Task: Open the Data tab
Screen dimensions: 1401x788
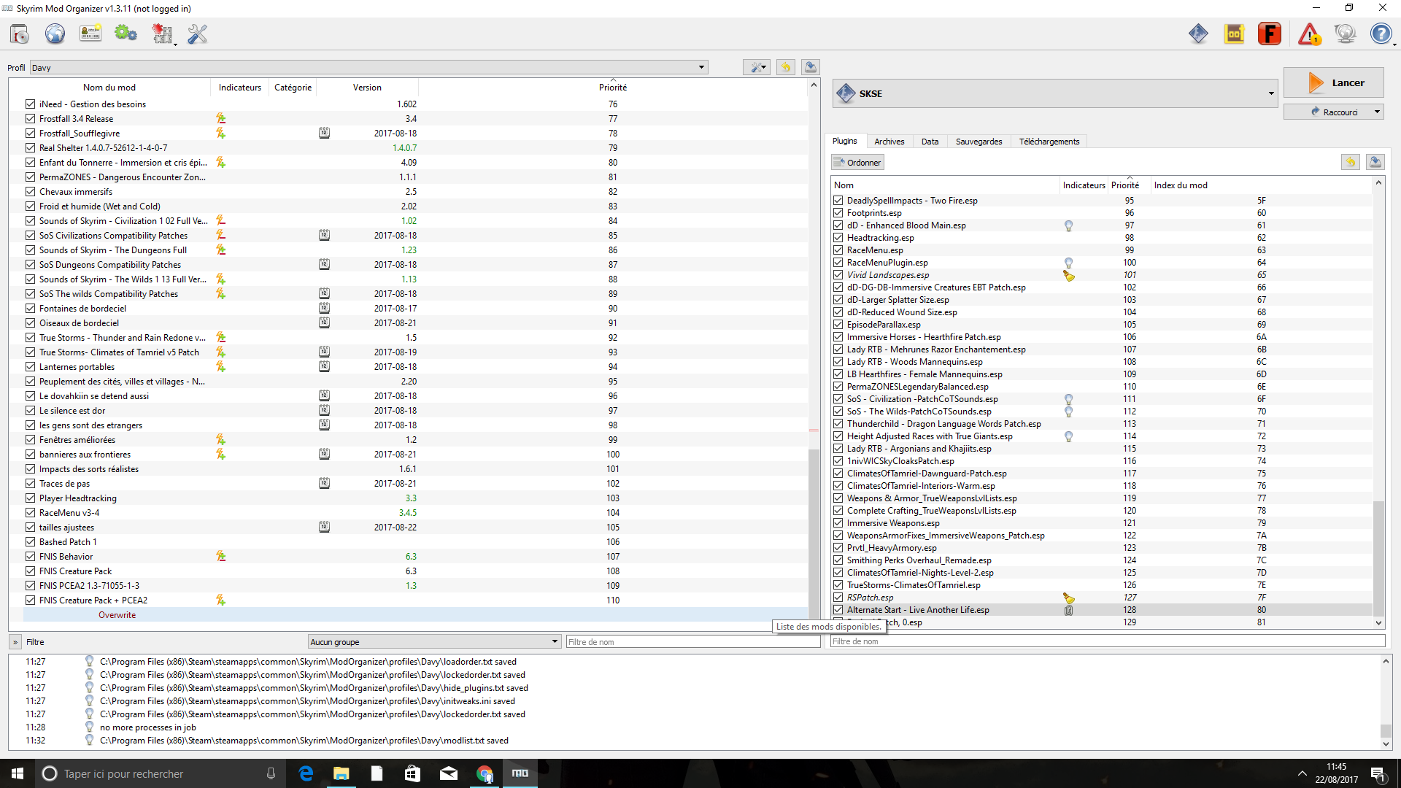Action: (930, 142)
